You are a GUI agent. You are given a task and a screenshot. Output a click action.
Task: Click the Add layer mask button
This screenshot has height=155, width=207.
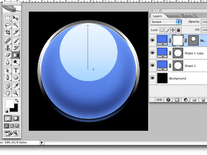177,100
